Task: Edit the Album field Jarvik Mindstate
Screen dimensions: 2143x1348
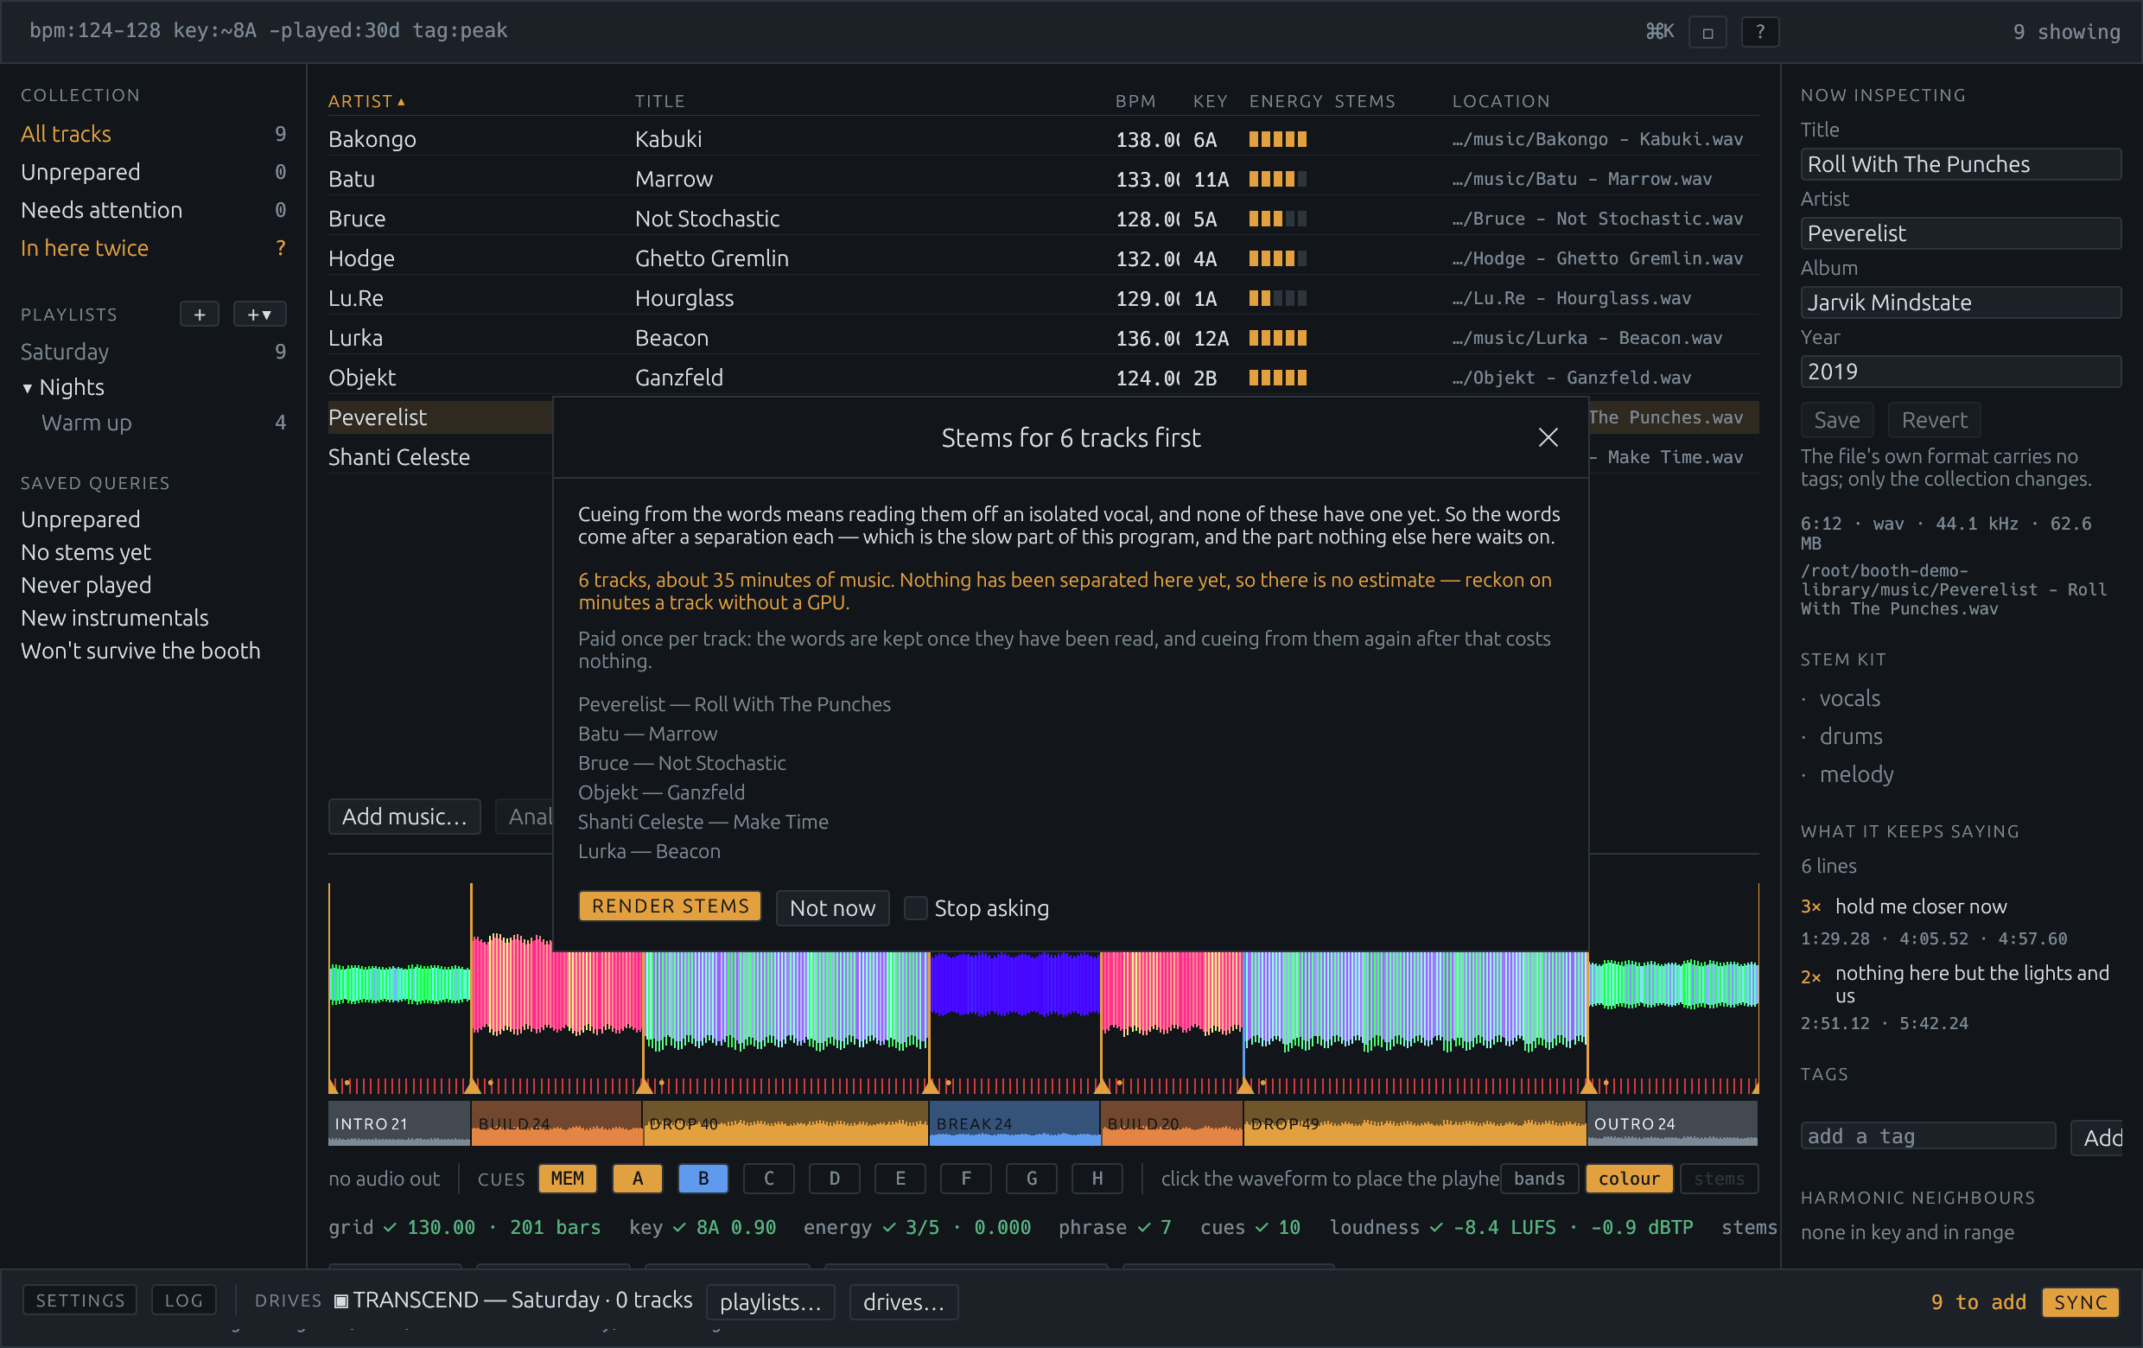Action: [1961, 302]
